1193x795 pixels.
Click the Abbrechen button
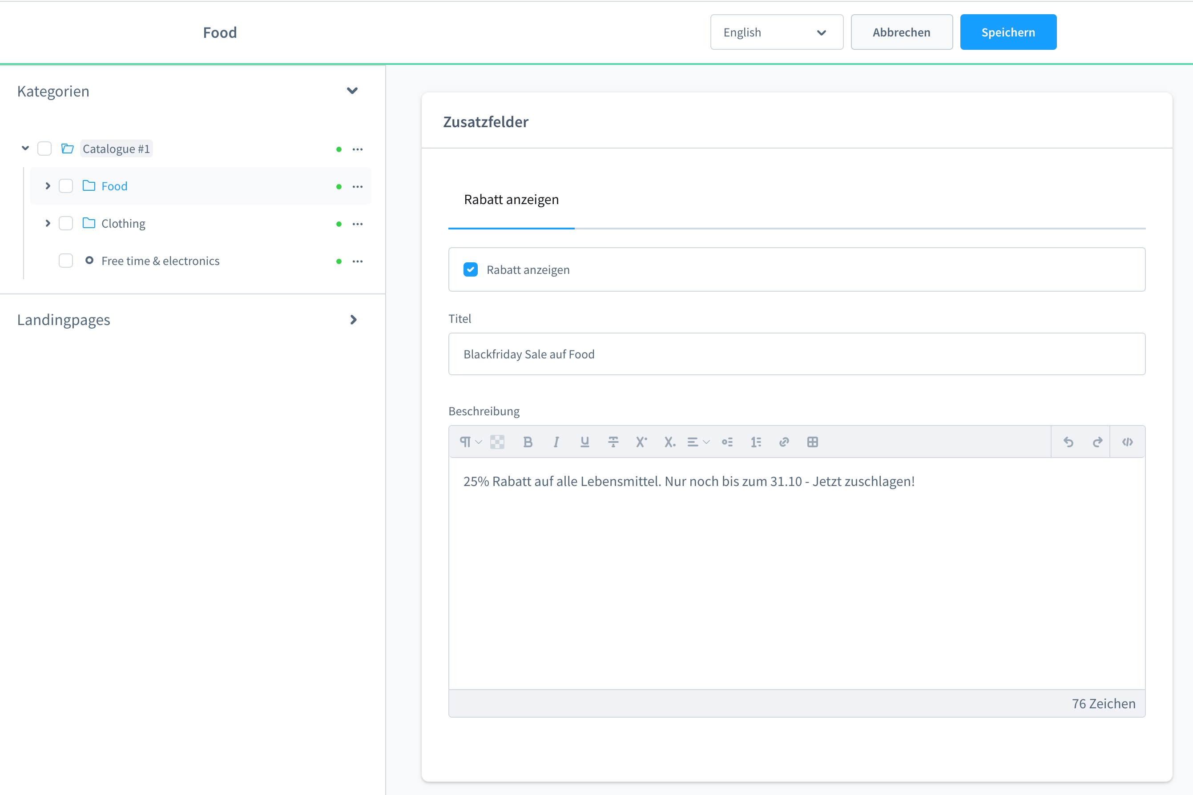(x=900, y=32)
